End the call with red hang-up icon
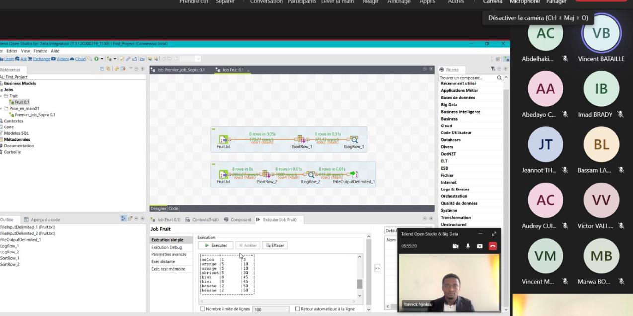The image size is (633, 316). pos(492,246)
